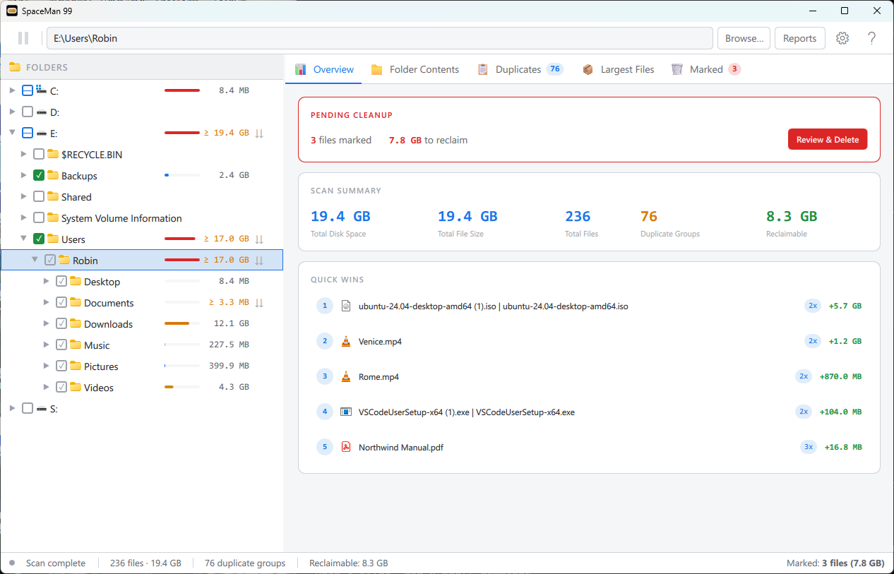
Task: Click the rank 1 badge in Quick Wins
Action: pos(324,306)
